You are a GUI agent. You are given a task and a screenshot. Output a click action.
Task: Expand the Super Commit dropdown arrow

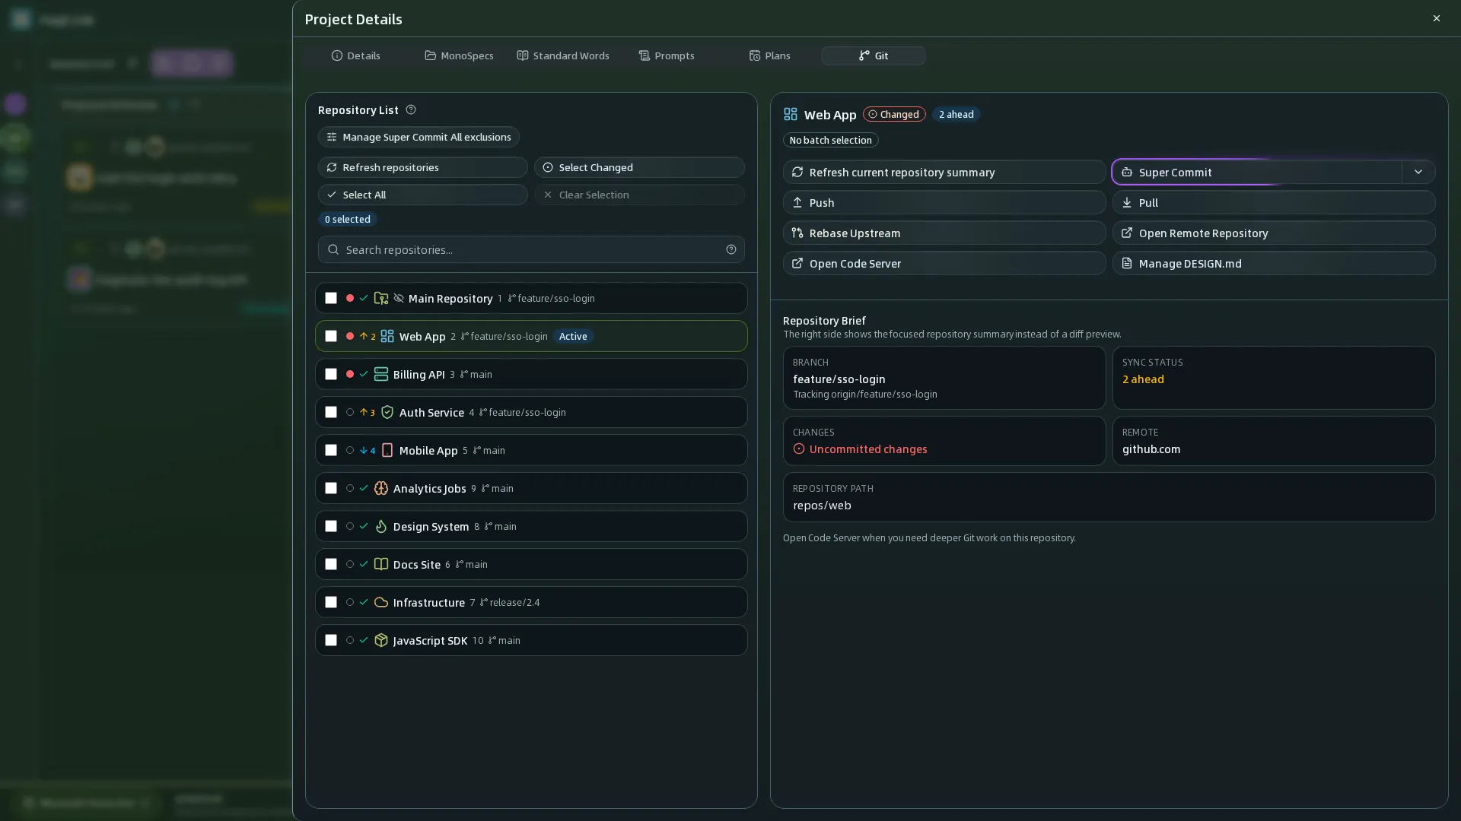(x=1418, y=173)
